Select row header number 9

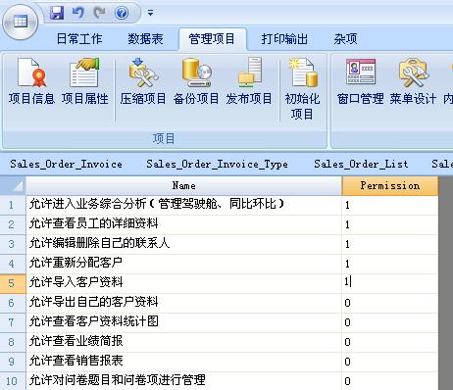13,362
